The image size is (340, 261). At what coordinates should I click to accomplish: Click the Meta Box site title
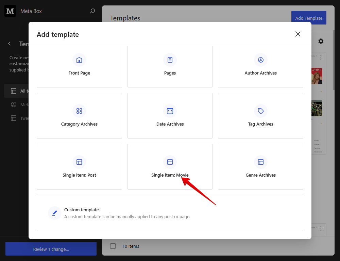coord(31,11)
